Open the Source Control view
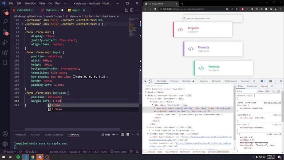This screenshot has width=284, height=160. click(x=5, y=32)
